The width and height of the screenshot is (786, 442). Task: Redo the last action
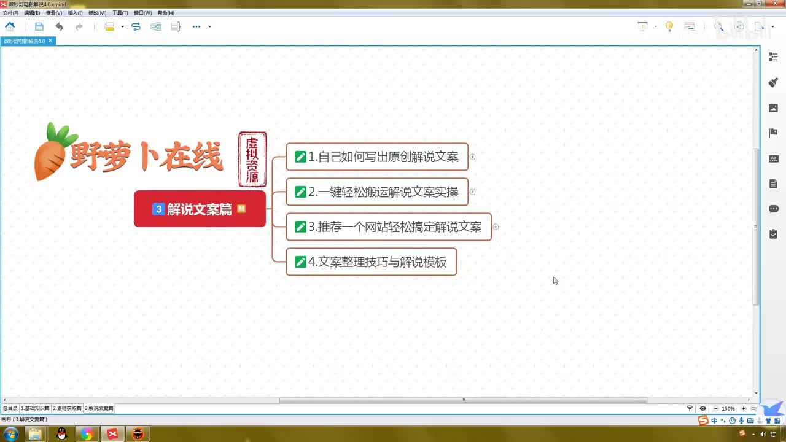[x=79, y=26]
